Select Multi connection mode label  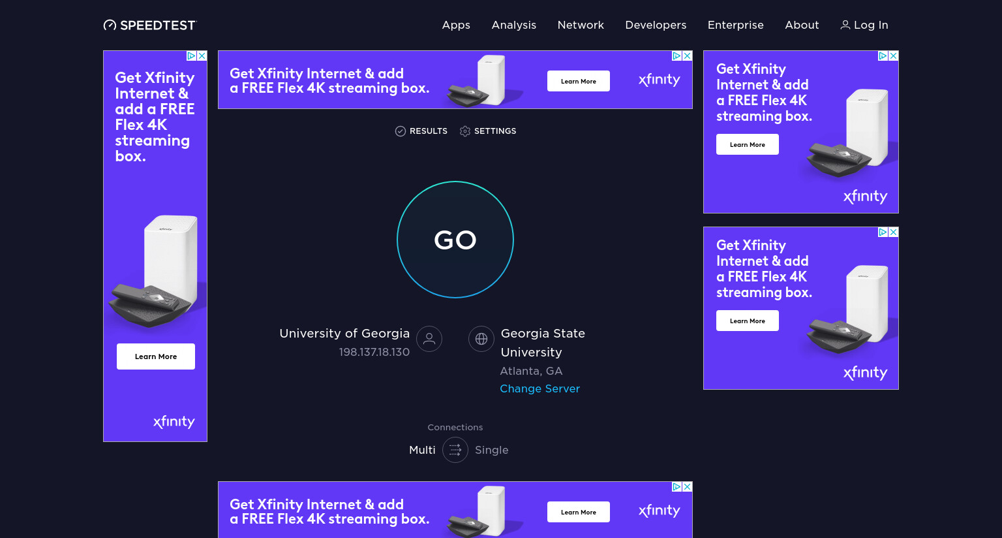[422, 450]
